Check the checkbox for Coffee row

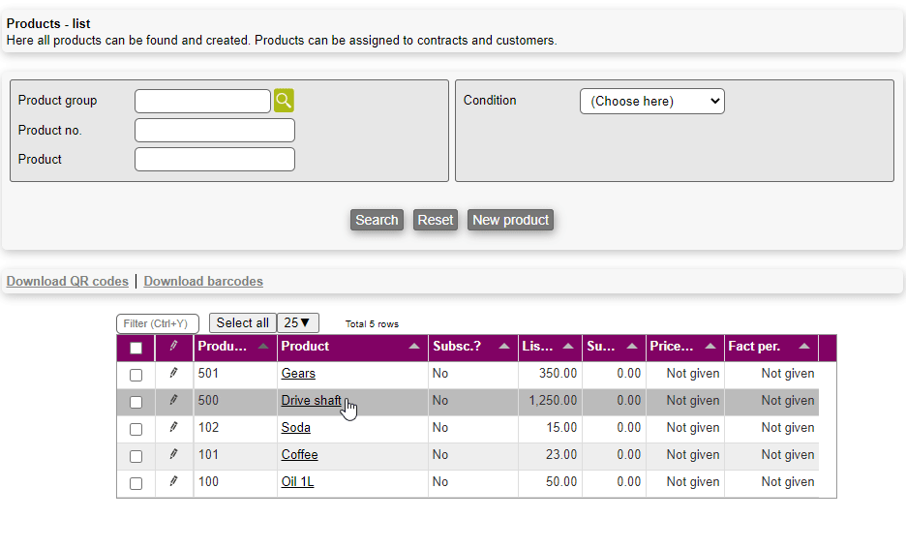click(x=136, y=457)
